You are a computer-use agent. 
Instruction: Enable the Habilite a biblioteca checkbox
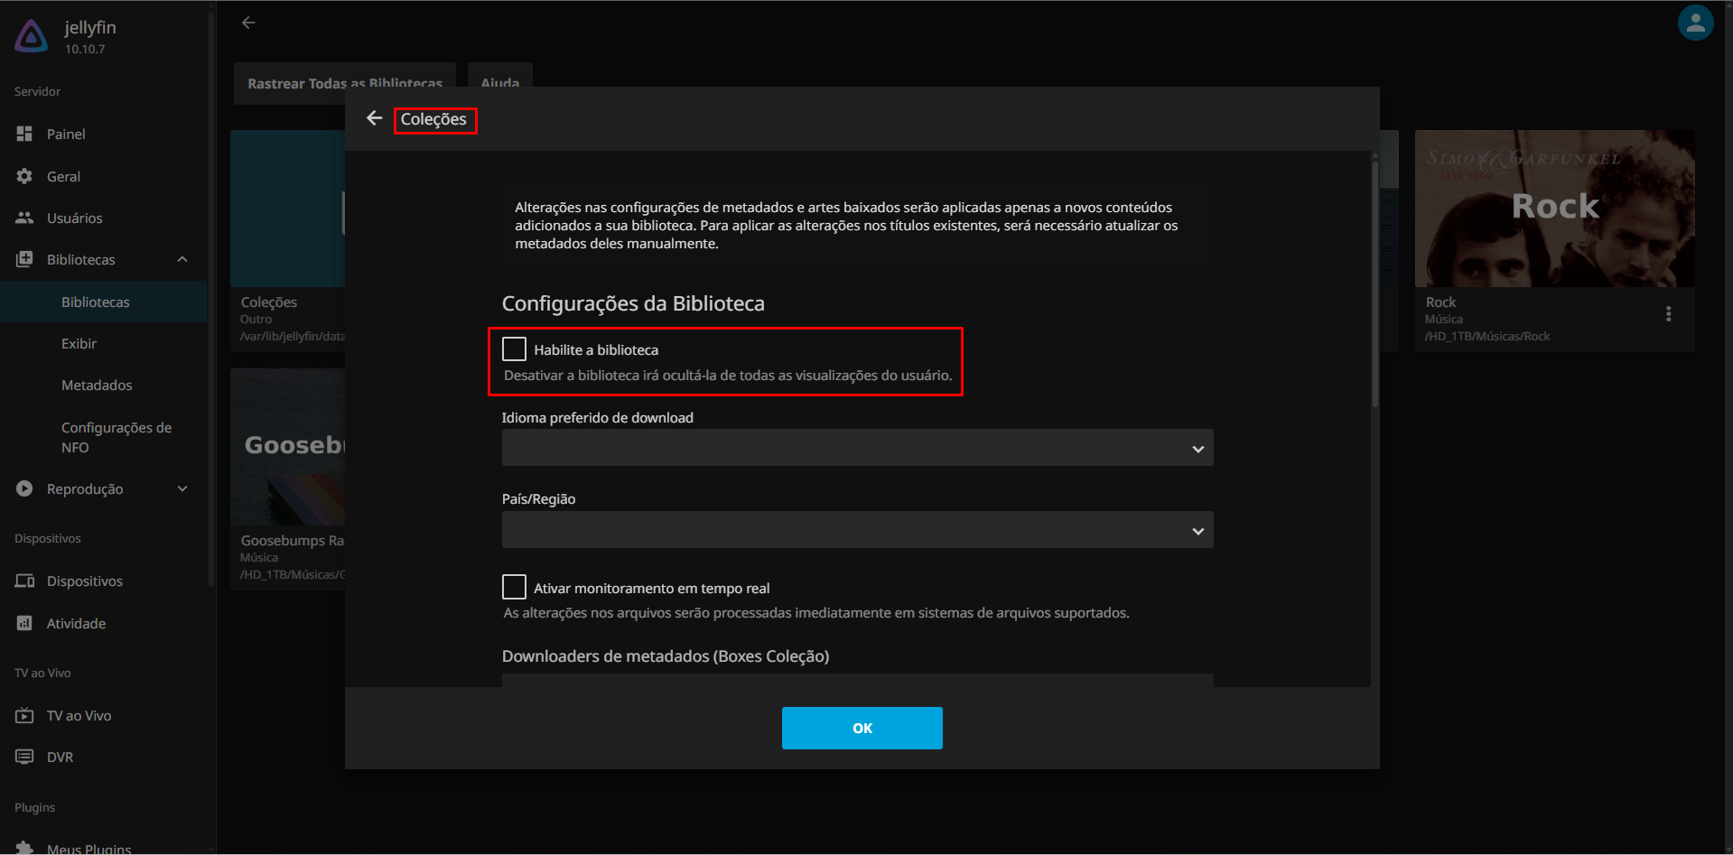coord(514,349)
